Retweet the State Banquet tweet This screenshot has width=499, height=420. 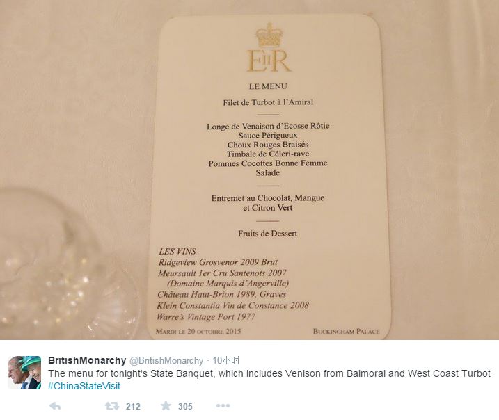point(111,406)
